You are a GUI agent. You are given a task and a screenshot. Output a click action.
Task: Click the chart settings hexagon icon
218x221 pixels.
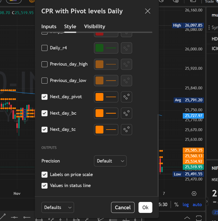coord(194,194)
